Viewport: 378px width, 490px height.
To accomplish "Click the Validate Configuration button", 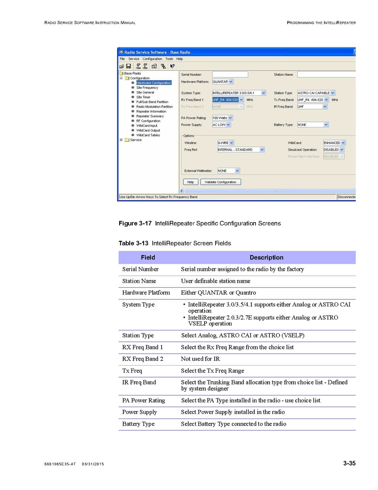I will point(220,182).
